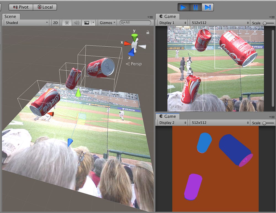Pause the running game
Screen dimensions: 276x213
(196, 7)
